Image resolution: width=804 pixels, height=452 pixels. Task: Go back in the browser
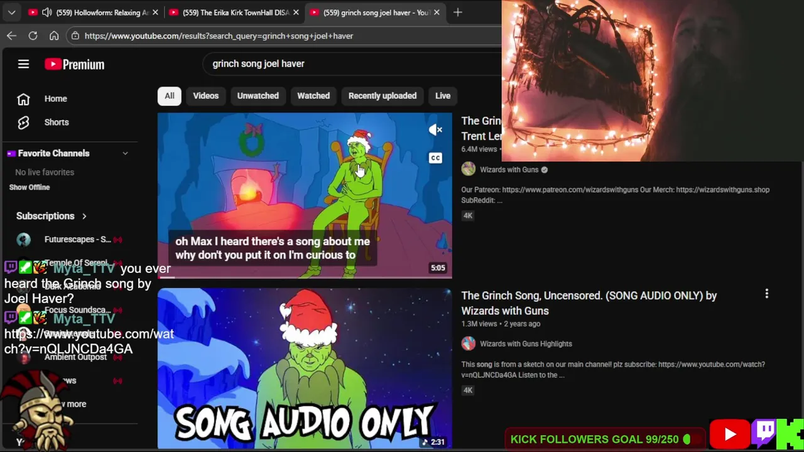pyautogui.click(x=11, y=36)
